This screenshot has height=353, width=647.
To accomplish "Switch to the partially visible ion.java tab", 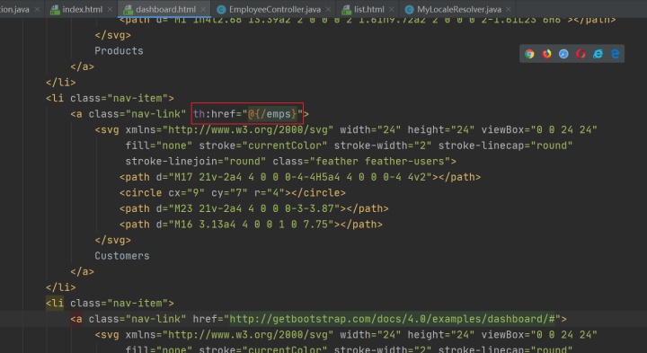I will (14, 9).
